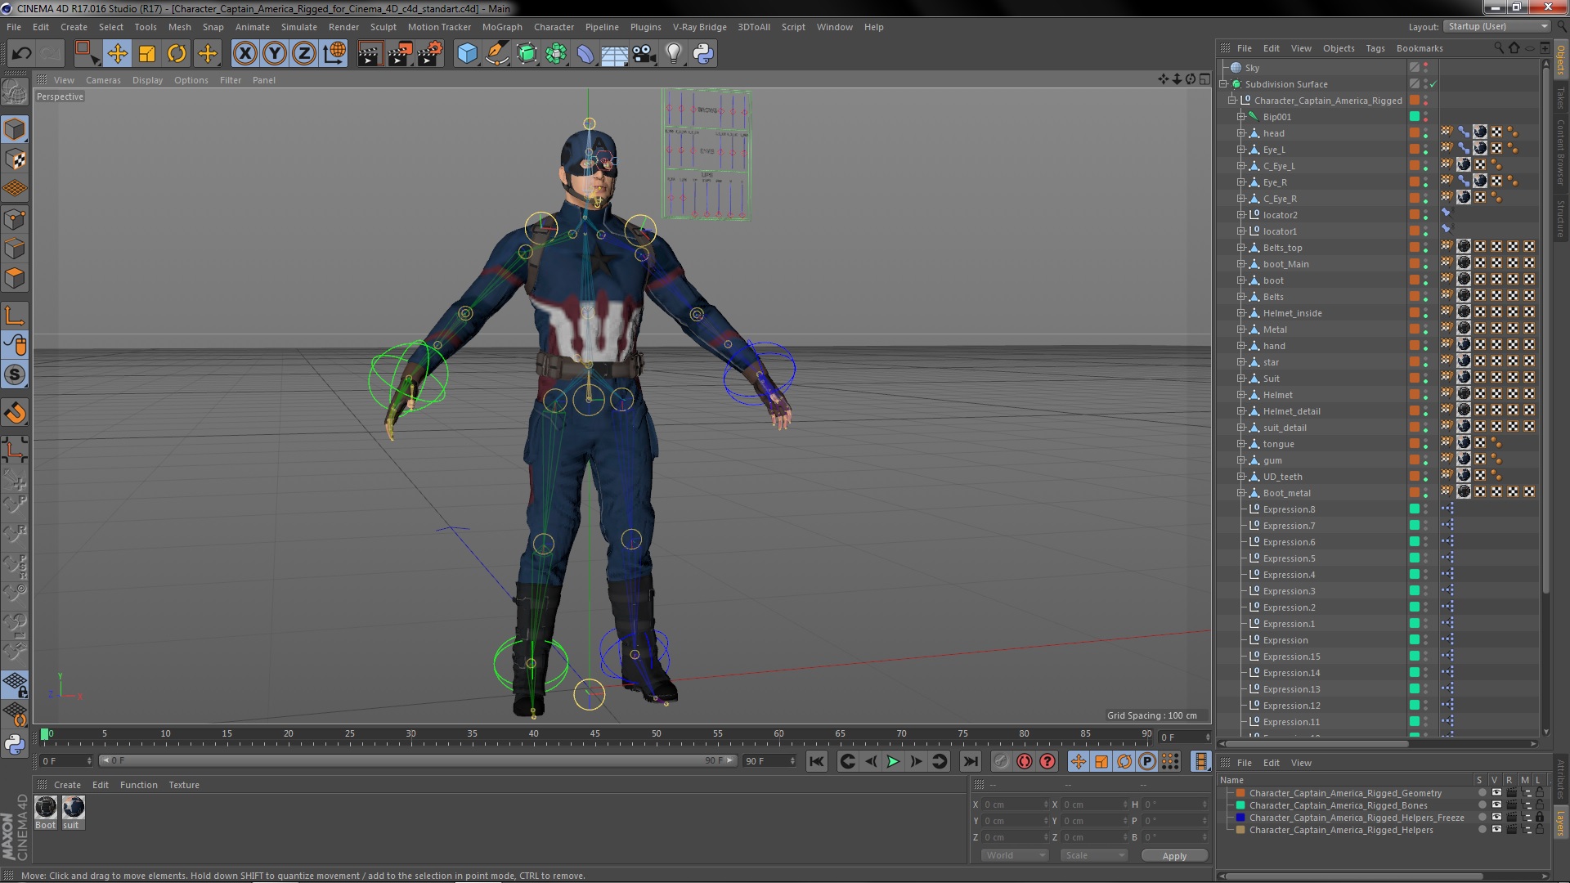Screen dimensions: 1570x883
Task: Toggle Position keyframe recording icon in timeline
Action: click(x=1079, y=761)
